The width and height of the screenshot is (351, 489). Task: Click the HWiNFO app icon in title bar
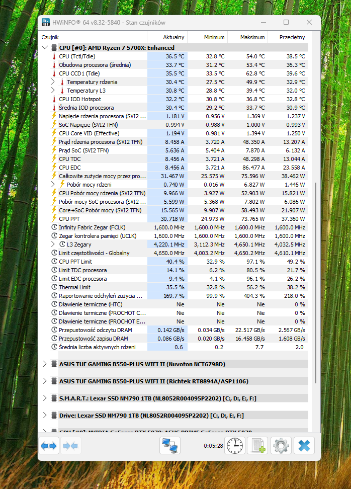click(46, 22)
